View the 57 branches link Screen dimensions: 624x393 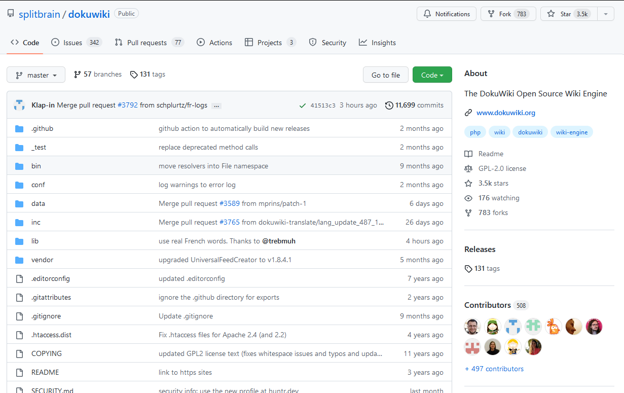pyautogui.click(x=98, y=75)
